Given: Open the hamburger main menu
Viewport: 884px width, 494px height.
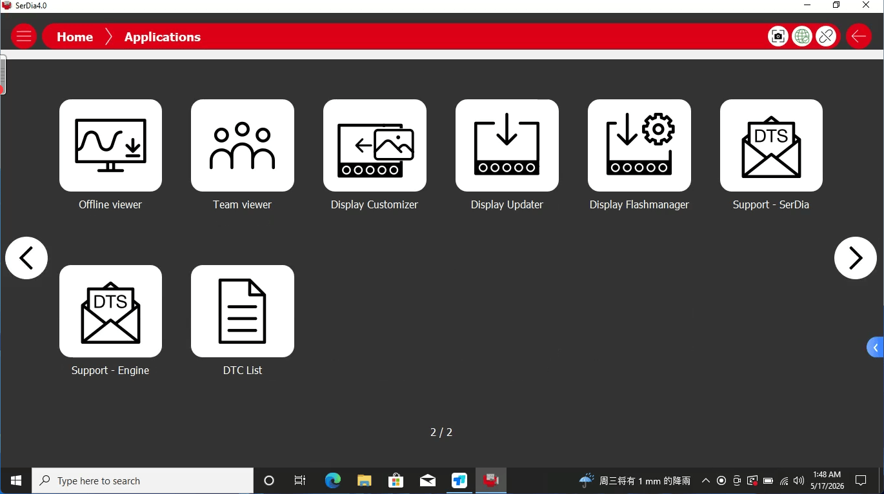Looking at the screenshot, I should coord(24,36).
